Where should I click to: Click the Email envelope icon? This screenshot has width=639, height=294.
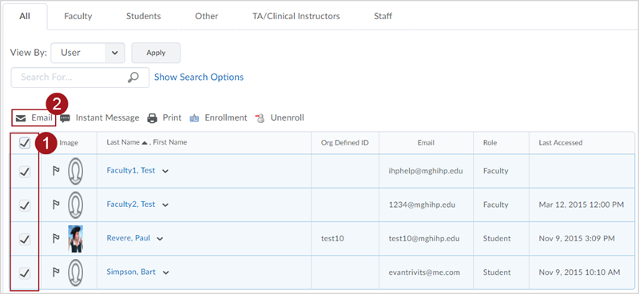click(x=21, y=118)
